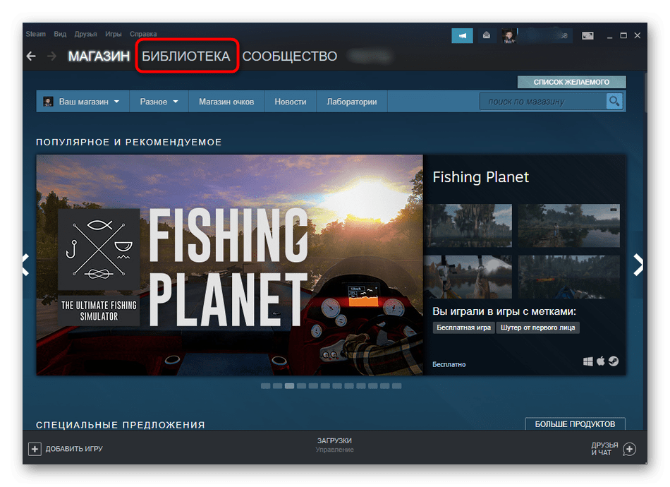670x487 pixels.
Task: Click the 'СПИСОК ЖЕЛАЕМОГО' button
Action: click(x=571, y=82)
